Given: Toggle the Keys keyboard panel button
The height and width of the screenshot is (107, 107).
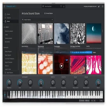Looking at the screenshot, I should coord(87,101).
